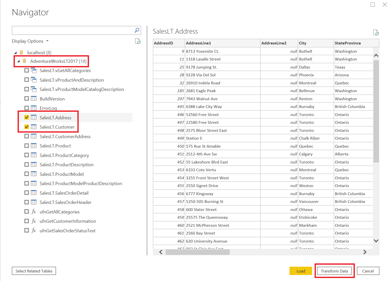Click the search magnifier icon
The width and height of the screenshot is (390, 281).
[x=137, y=30]
